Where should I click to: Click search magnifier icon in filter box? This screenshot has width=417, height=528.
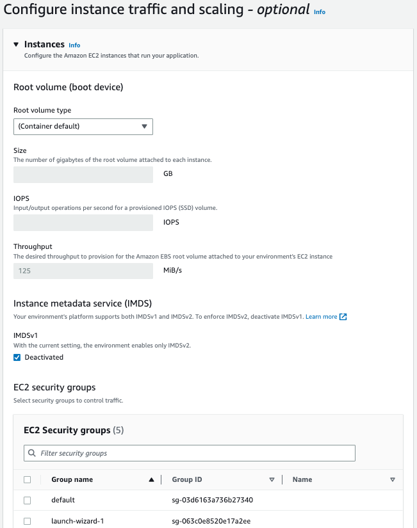(32, 453)
